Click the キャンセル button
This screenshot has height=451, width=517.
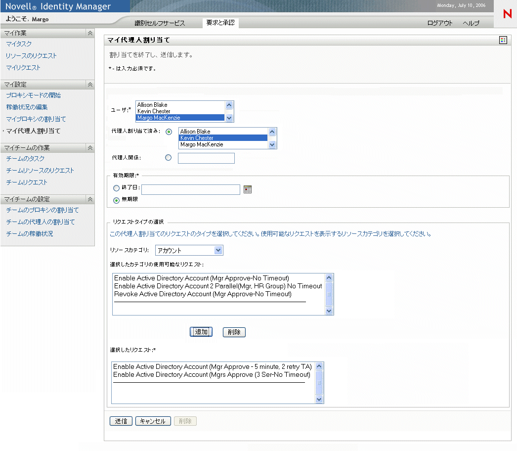point(153,421)
